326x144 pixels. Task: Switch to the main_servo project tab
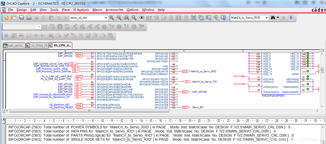tap(14, 46)
